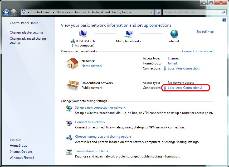Image resolution: width=229 pixels, height=167 pixels.
Task: Refresh the Network and Sharing Center page
Action: click(158, 12)
